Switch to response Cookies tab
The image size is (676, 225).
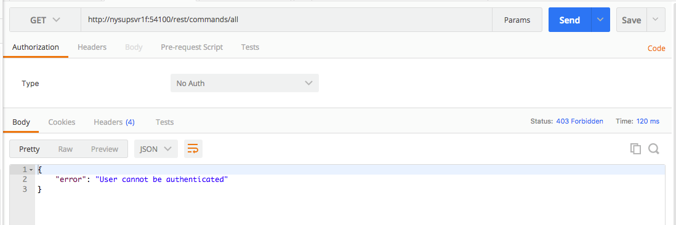(62, 122)
